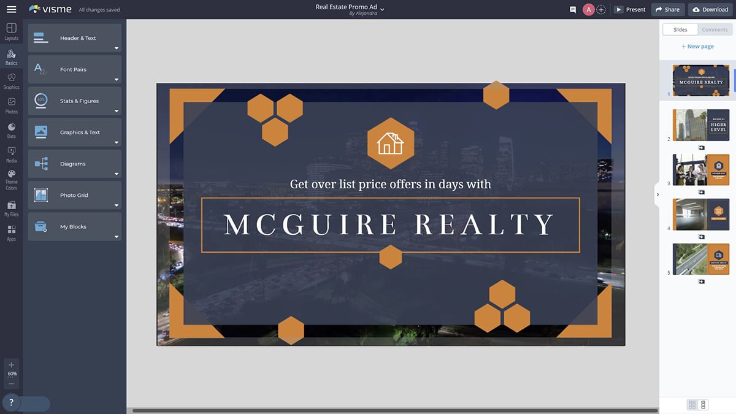Open project title dropdown arrow
This screenshot has height=414, width=736.
tap(383, 9)
